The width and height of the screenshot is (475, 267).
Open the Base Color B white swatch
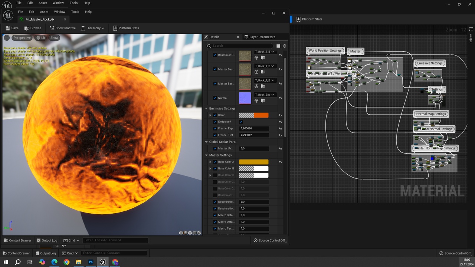[x=261, y=169]
